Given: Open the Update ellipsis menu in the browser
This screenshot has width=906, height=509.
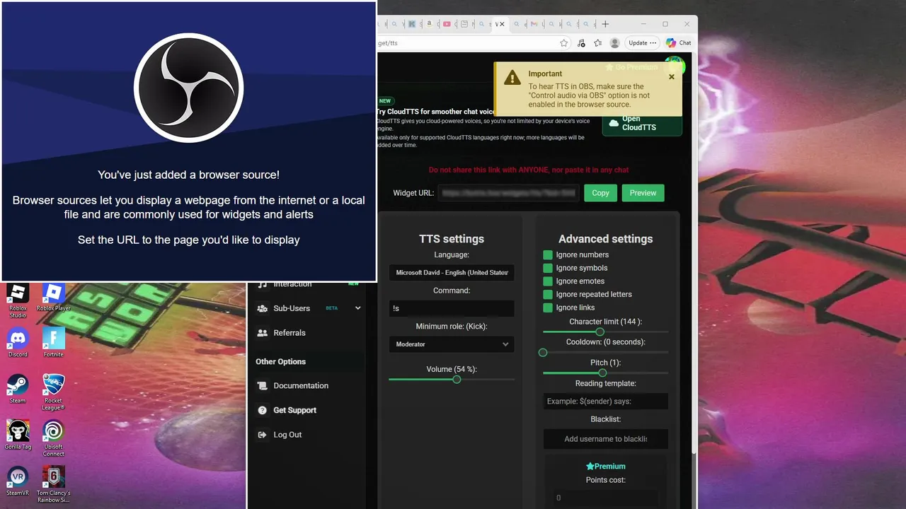Looking at the screenshot, I should click(653, 43).
